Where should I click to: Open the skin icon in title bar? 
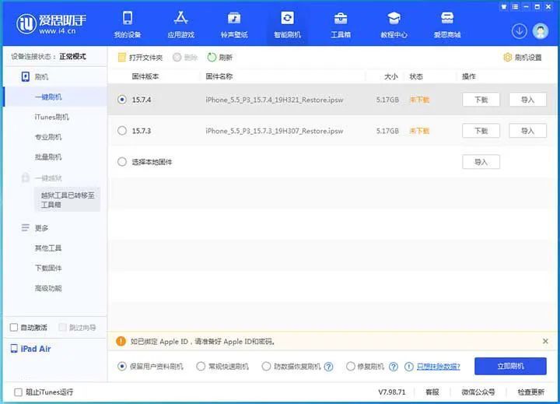504,7
